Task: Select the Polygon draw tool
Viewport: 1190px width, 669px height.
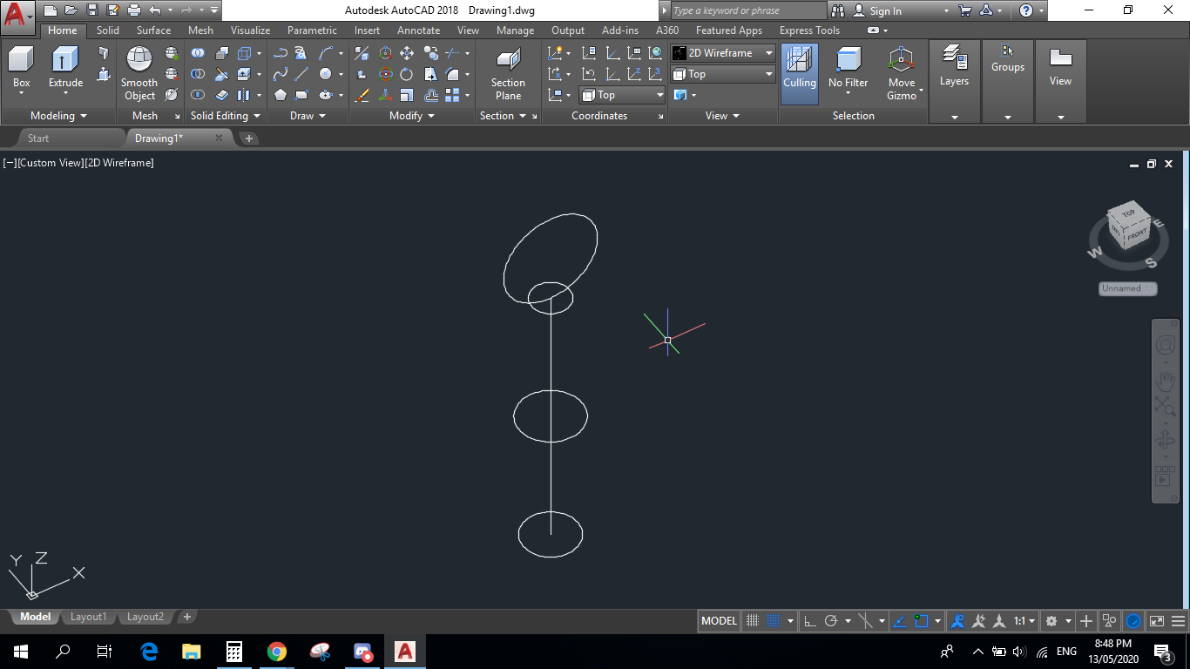Action: (280, 95)
